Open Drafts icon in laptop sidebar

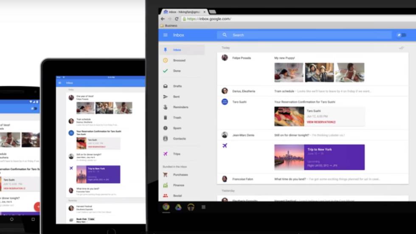(x=165, y=86)
